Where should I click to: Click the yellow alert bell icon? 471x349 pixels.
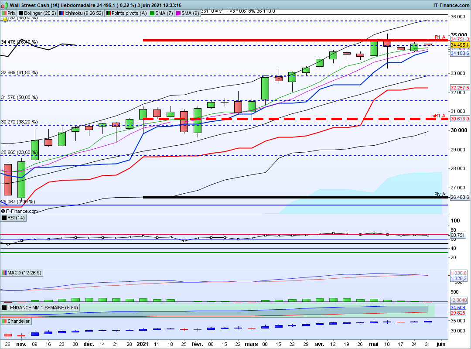[5, 19]
